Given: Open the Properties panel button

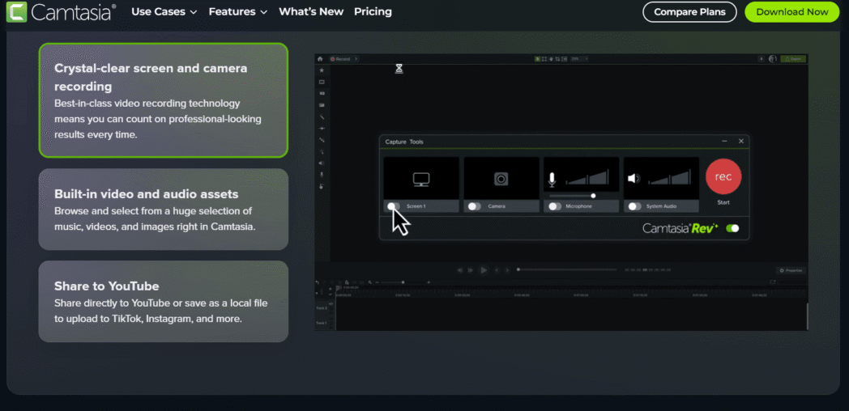Looking at the screenshot, I should click(x=791, y=270).
